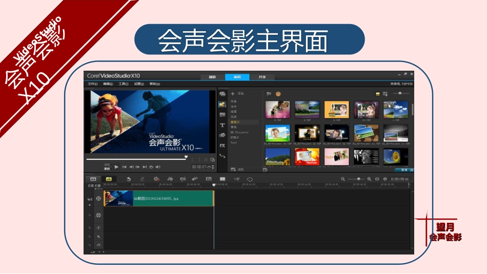This screenshot has width=487, height=274.
Task: Click the zoom in magnifier on timeline
Action: point(369,179)
